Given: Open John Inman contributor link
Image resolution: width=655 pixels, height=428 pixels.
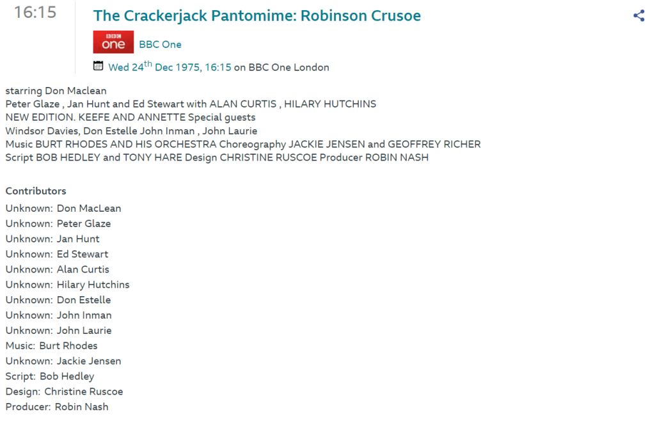Looking at the screenshot, I should click(84, 315).
